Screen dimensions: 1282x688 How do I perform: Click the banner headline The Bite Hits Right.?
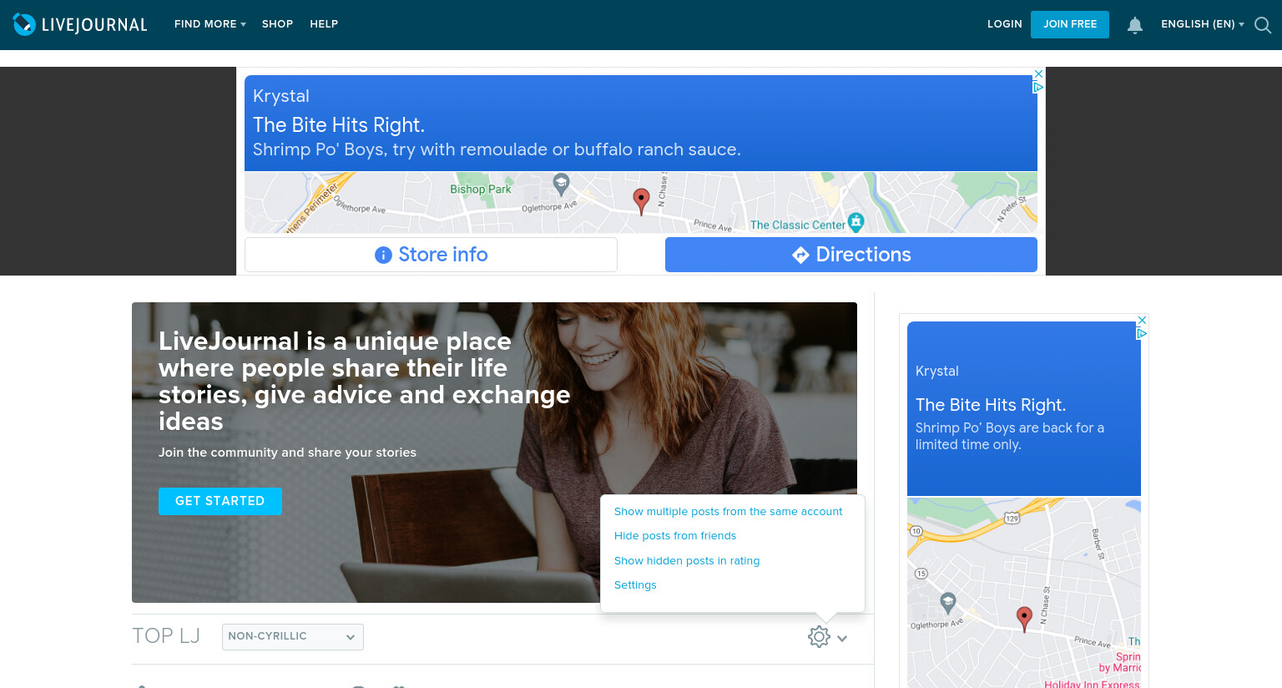pos(339,125)
